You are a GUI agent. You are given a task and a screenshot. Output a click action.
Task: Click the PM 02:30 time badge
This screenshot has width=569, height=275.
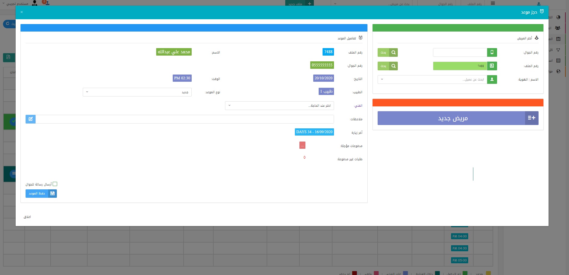coord(182,78)
